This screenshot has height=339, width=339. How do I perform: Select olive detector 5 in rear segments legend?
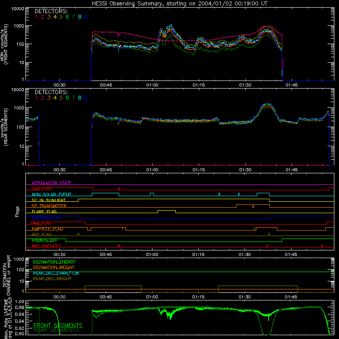click(x=61, y=98)
